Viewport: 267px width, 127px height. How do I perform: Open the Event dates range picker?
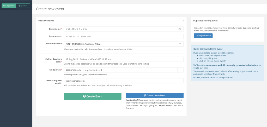124,37
